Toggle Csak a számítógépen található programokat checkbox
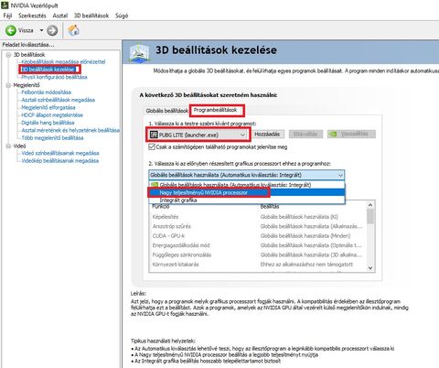 pos(152,147)
